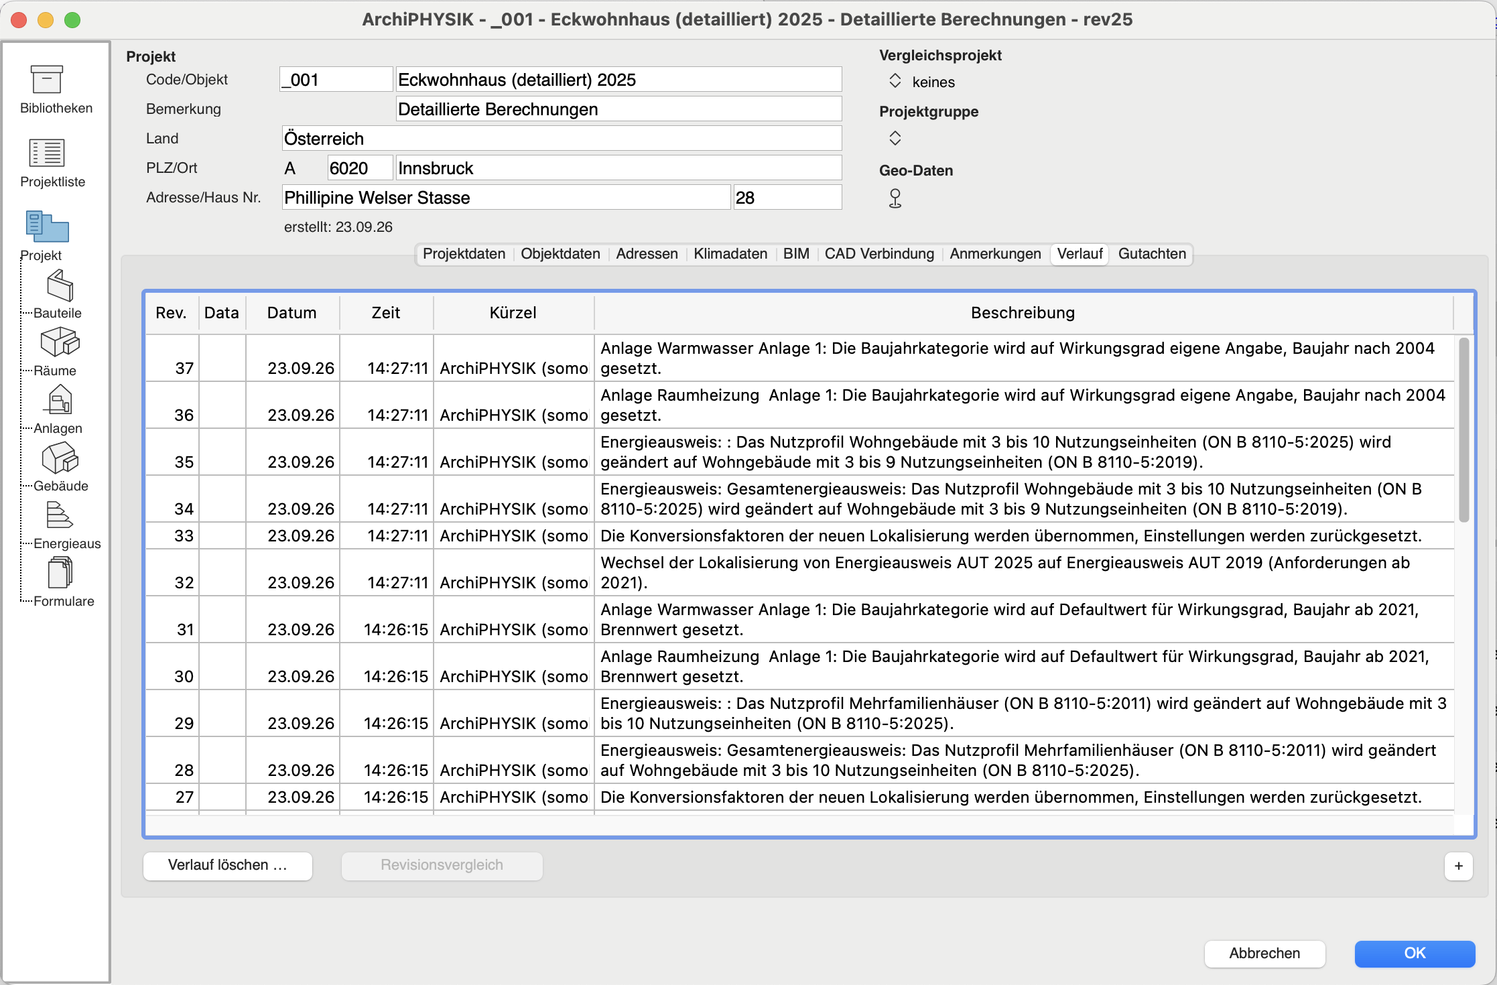Click the Abbrechen button
Image resolution: width=1497 pixels, height=985 pixels.
tap(1264, 954)
